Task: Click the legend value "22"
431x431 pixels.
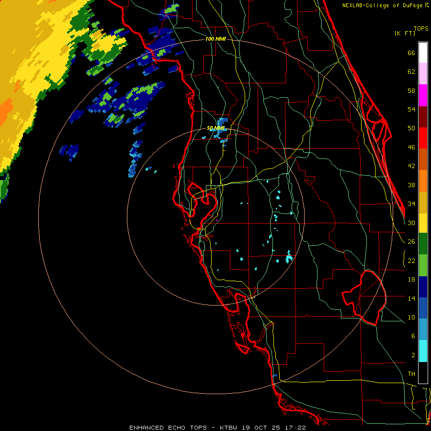Action: (x=411, y=261)
